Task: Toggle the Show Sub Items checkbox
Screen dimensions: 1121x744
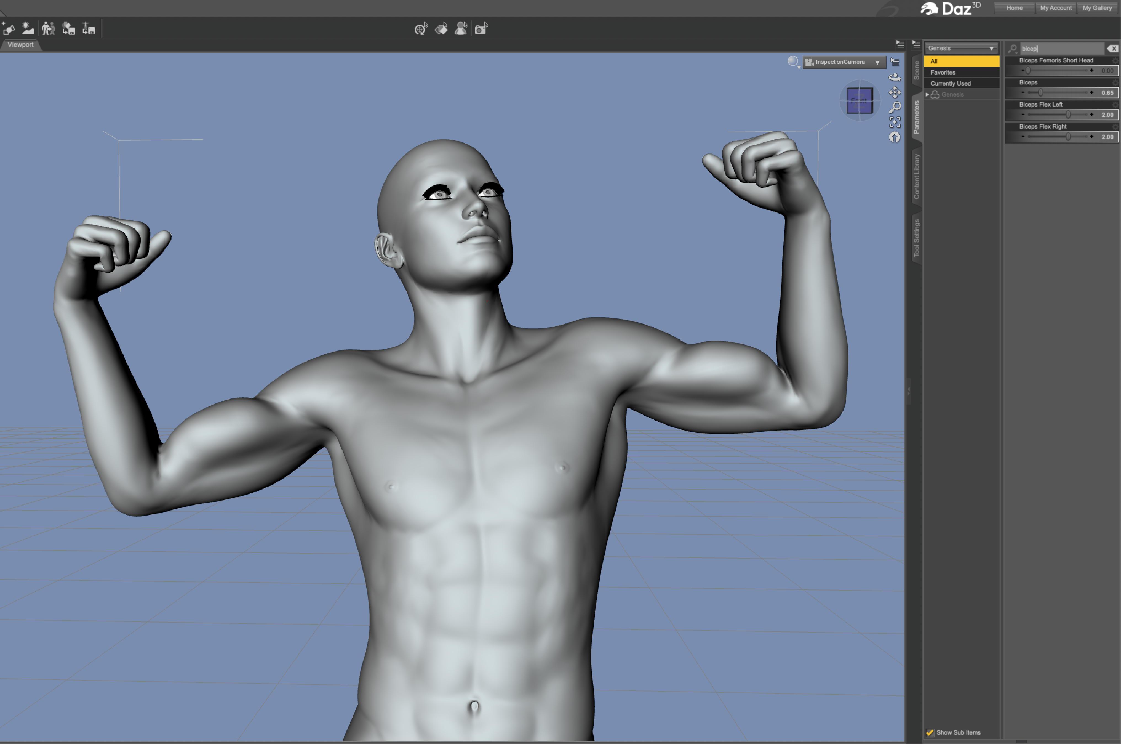Action: (930, 733)
